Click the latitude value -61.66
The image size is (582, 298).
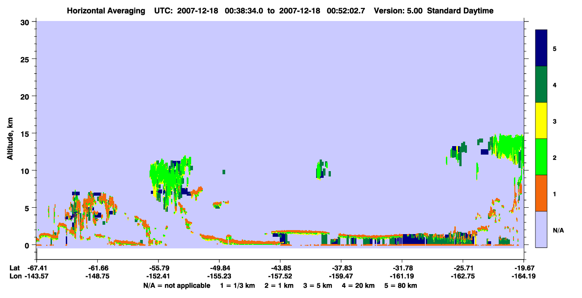[x=98, y=268]
